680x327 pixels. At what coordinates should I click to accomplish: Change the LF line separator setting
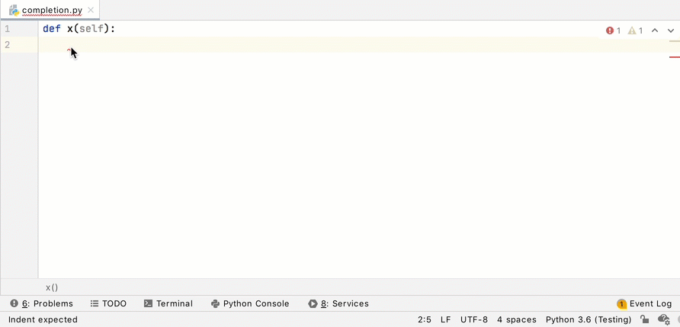click(x=446, y=320)
